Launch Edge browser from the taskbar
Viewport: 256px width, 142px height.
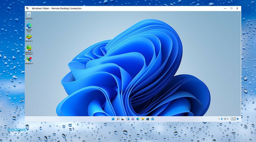[x=138, y=119]
